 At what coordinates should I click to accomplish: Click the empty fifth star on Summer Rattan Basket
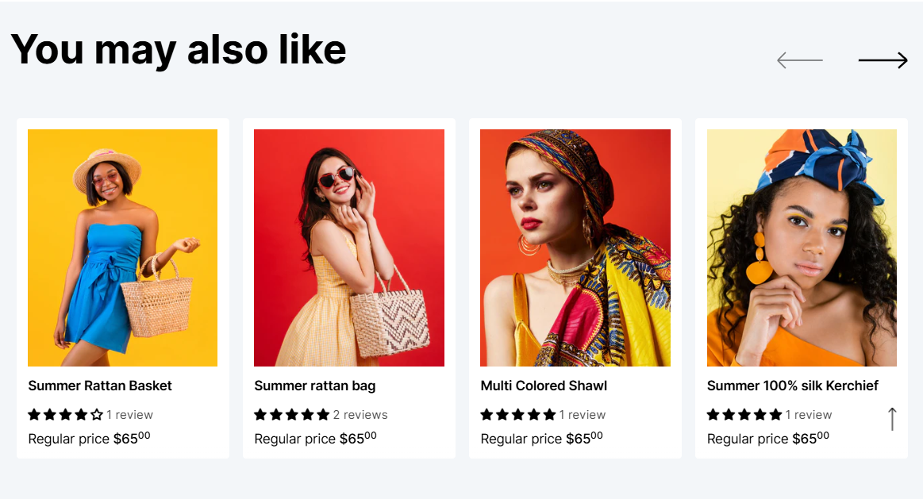[97, 415]
